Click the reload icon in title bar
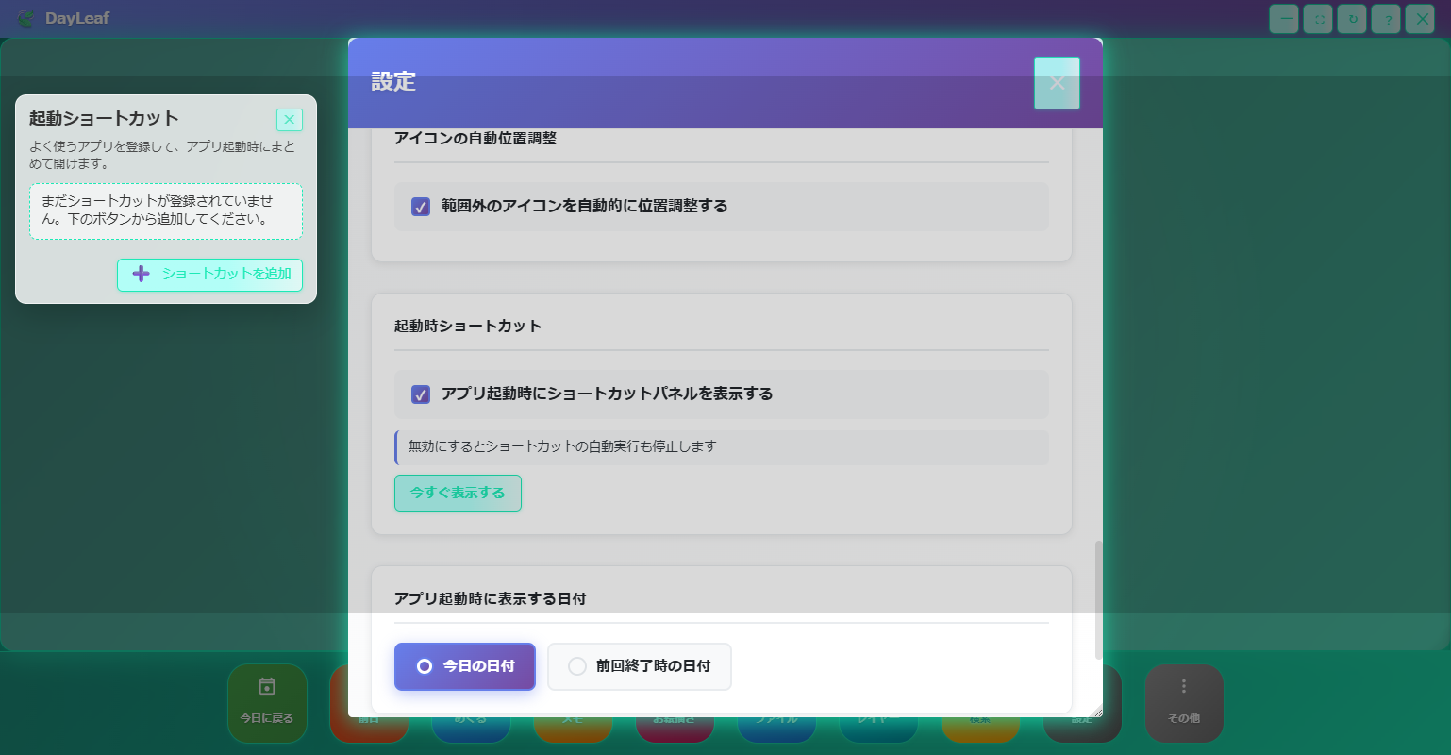 point(1352,19)
